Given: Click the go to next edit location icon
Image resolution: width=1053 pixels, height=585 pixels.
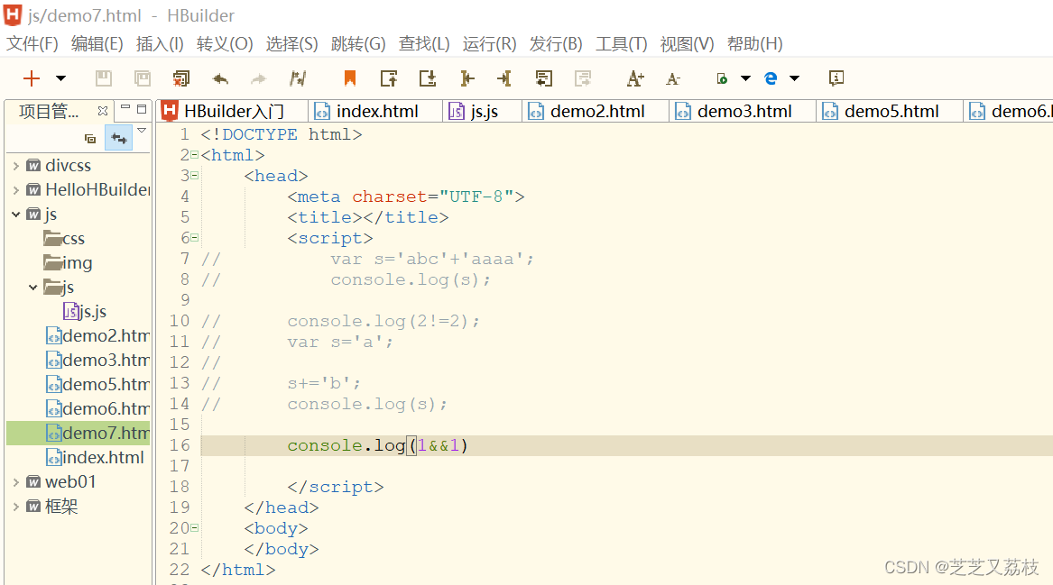Looking at the screenshot, I should coord(504,78).
